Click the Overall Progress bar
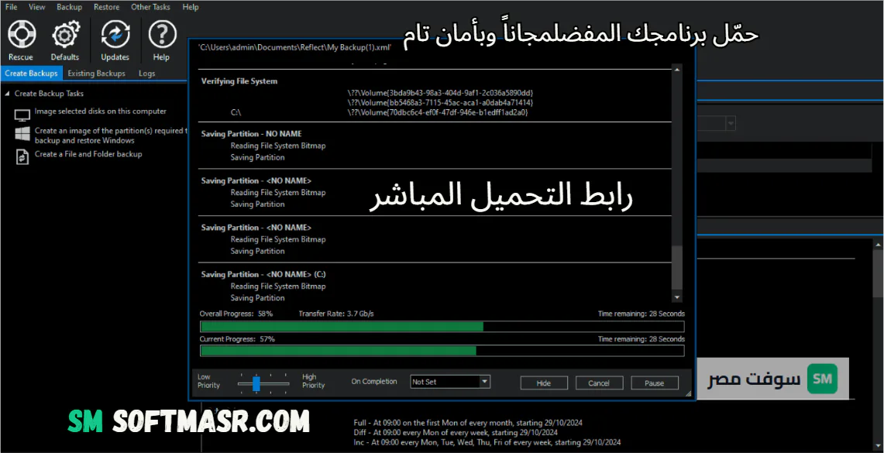This screenshot has height=453, width=884. coord(442,326)
